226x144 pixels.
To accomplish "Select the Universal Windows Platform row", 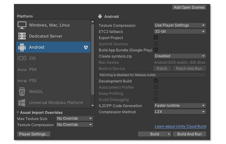I will [53, 103].
